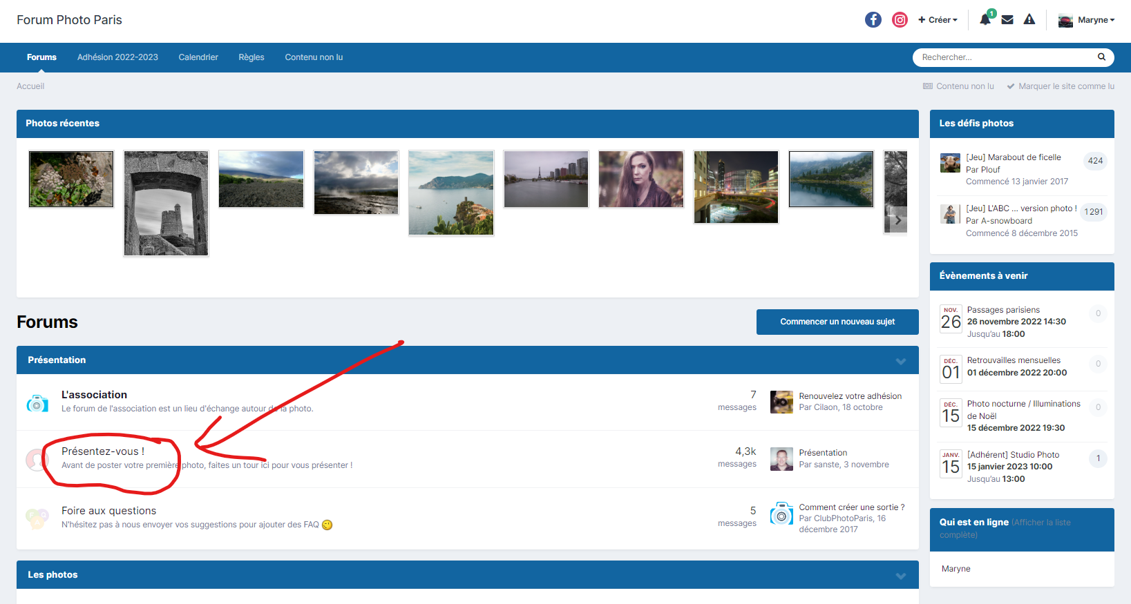This screenshot has width=1131, height=604.
Task: Open the Facebook page icon
Action: [873, 20]
